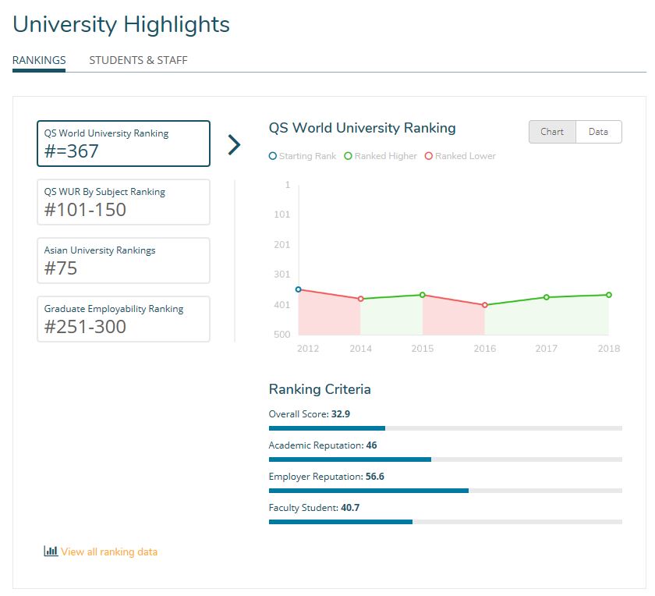The height and width of the screenshot is (596, 655).
Task: Click the 'QS World University Ranking' chart title
Action: 362,128
